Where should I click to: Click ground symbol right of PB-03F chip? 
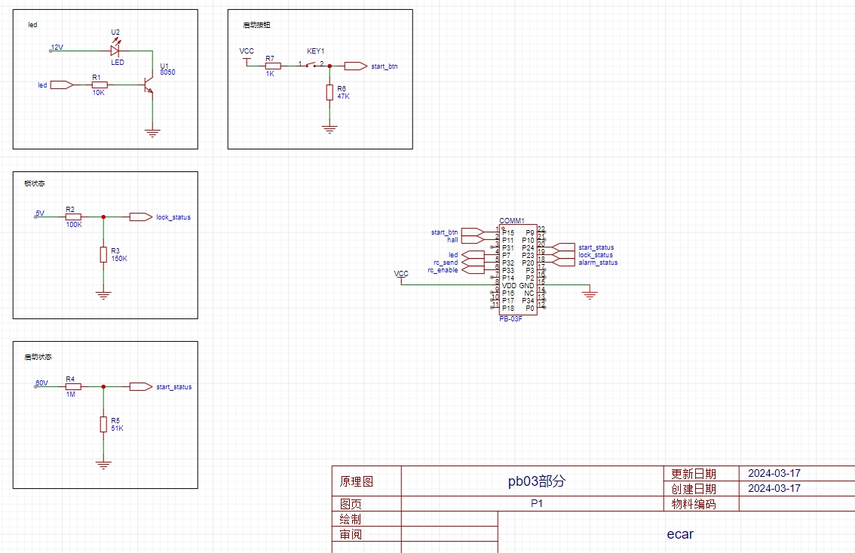(x=590, y=294)
